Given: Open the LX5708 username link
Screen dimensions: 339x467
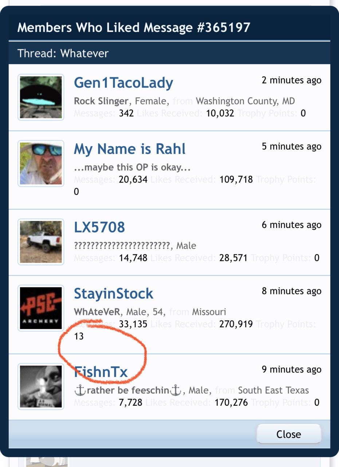Looking at the screenshot, I should coord(99,227).
